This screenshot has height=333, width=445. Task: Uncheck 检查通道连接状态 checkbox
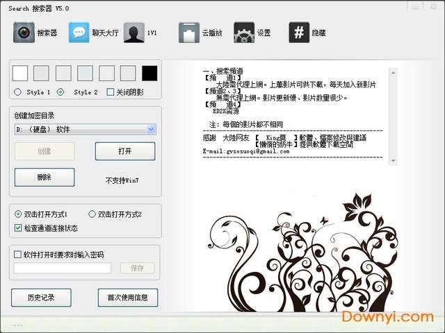point(18,228)
